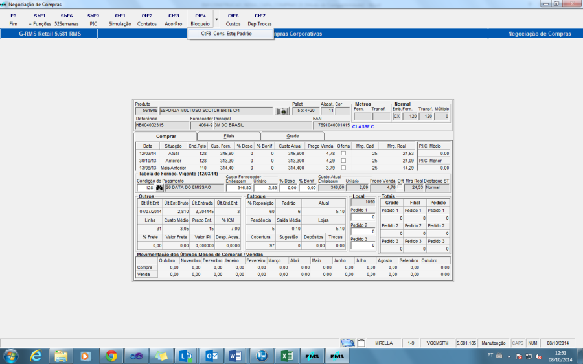This screenshot has width=583, height=364.
Task: Click the Custo Fornecedor Embalagem field
Action: tap(239, 188)
